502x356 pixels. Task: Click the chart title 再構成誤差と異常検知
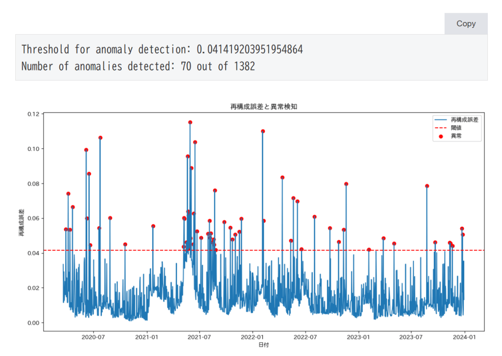pyautogui.click(x=263, y=106)
